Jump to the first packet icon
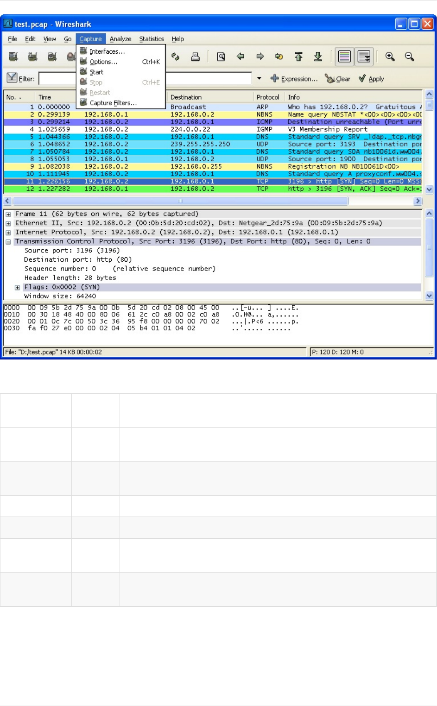437x706 pixels. pyautogui.click(x=298, y=57)
